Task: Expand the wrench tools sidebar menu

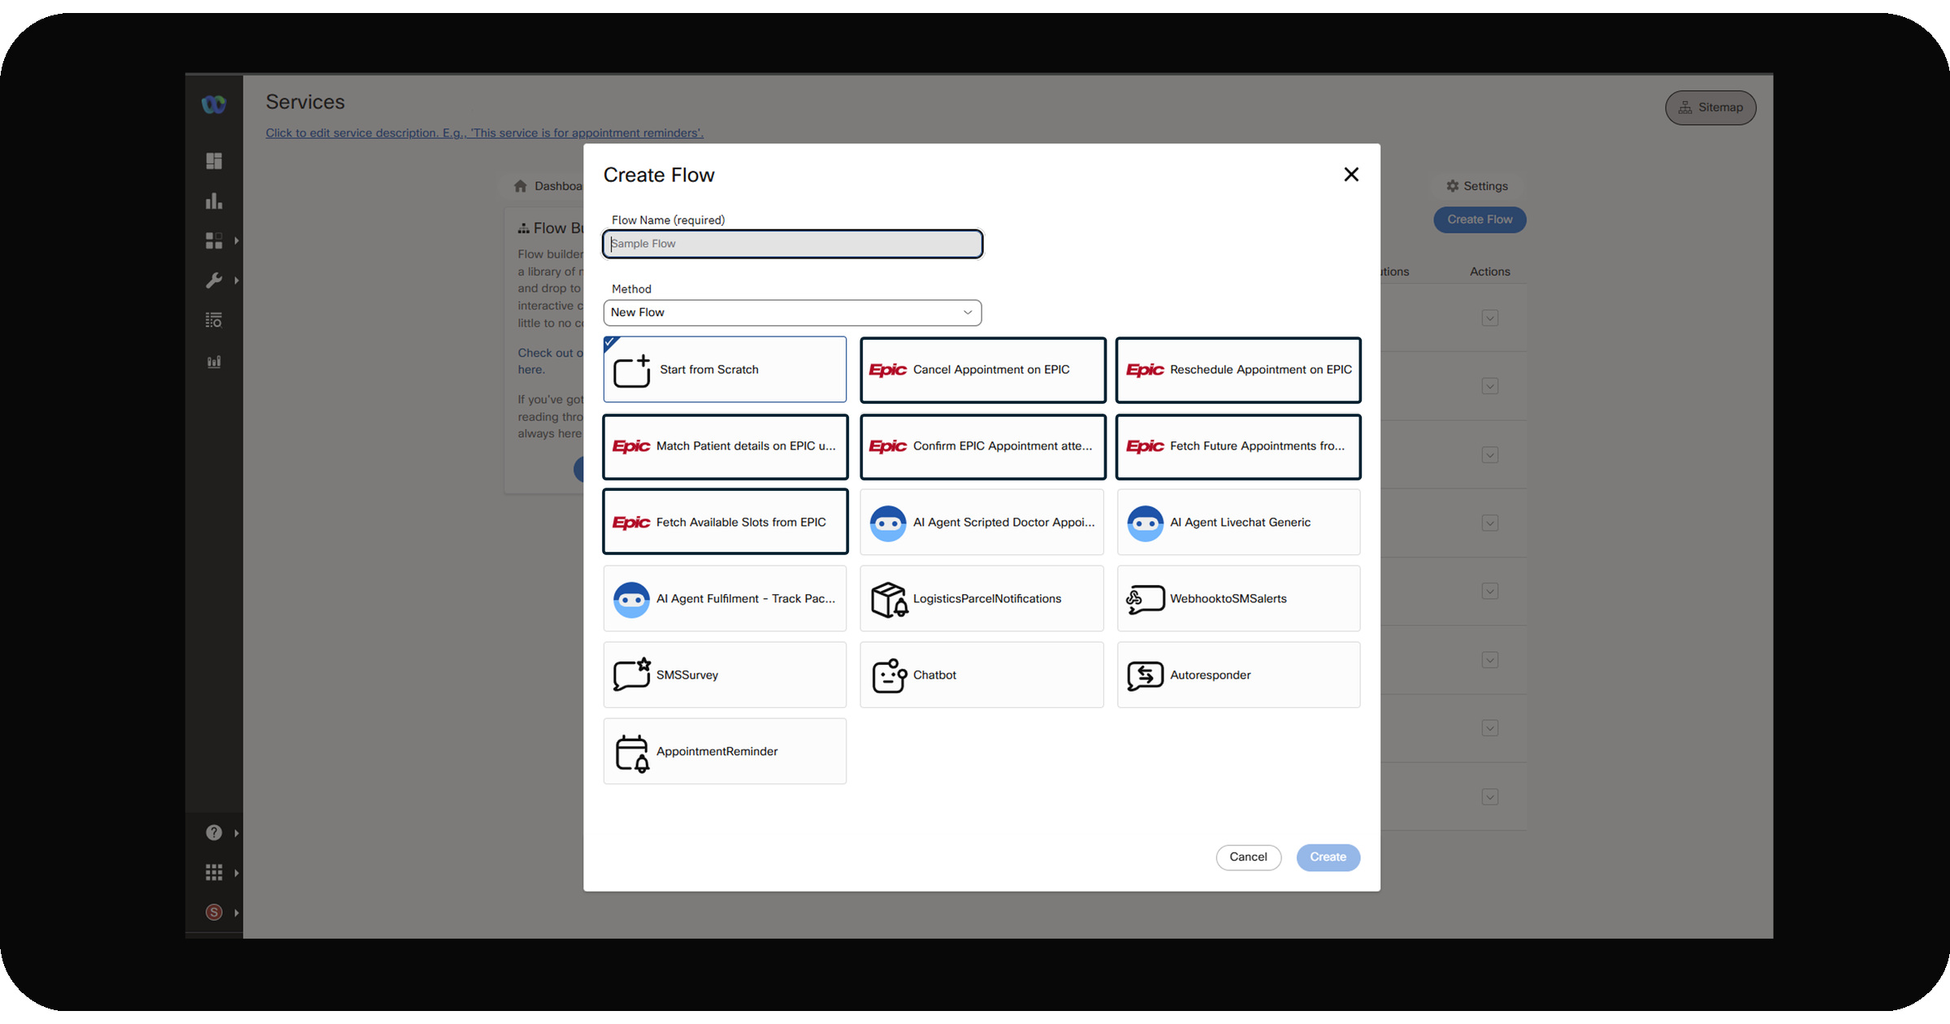Action: click(x=221, y=280)
